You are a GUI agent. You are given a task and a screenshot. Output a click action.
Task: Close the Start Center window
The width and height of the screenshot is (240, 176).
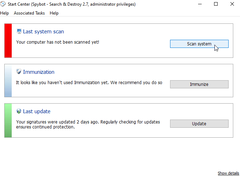[x=232, y=4]
